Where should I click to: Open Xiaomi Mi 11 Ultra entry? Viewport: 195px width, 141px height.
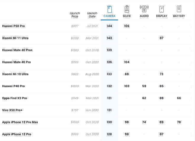click(15, 38)
